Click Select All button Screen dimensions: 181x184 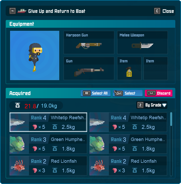coord(95,93)
